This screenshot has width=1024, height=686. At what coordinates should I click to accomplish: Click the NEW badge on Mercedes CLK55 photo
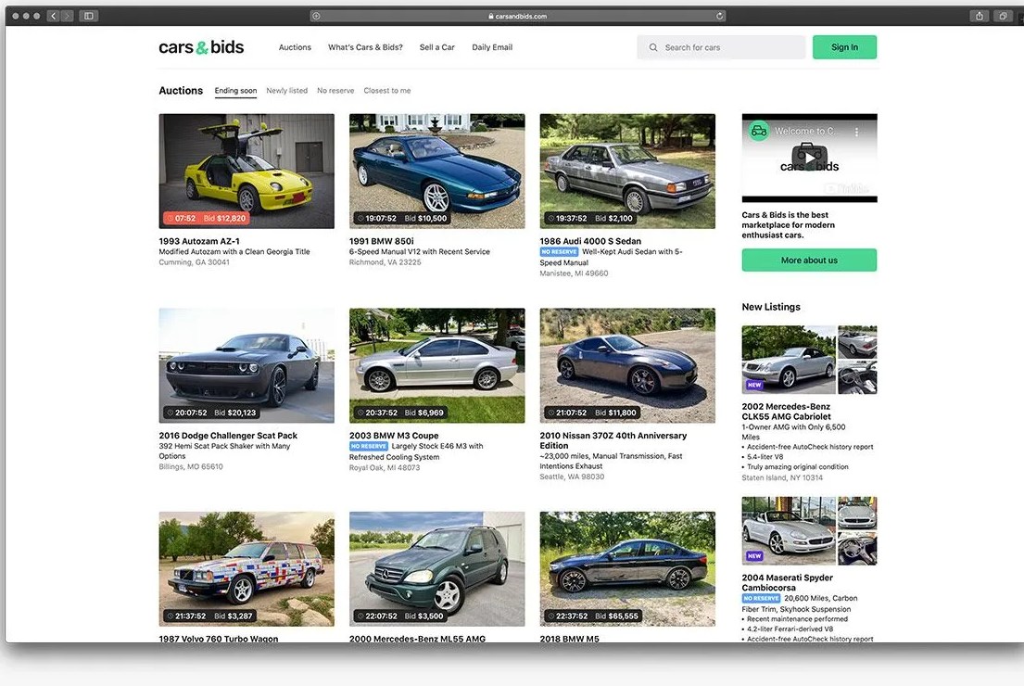(754, 385)
